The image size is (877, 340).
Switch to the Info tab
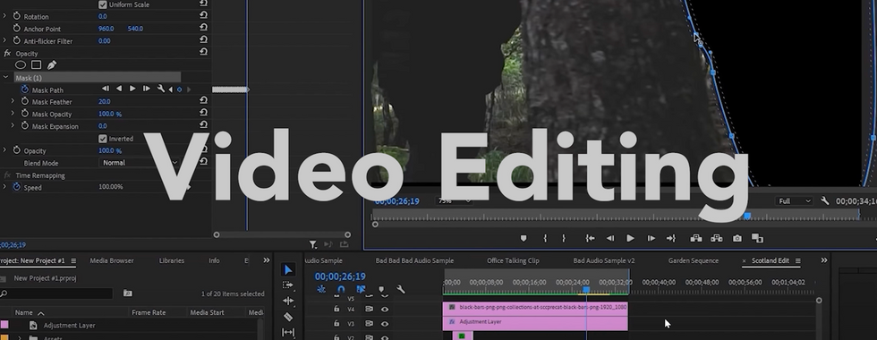click(x=214, y=260)
